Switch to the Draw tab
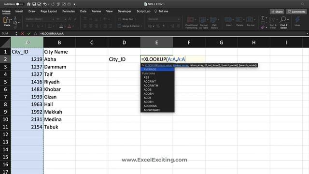Image resolution: width=309 pixels, height=174 pixels. tap(32, 11)
